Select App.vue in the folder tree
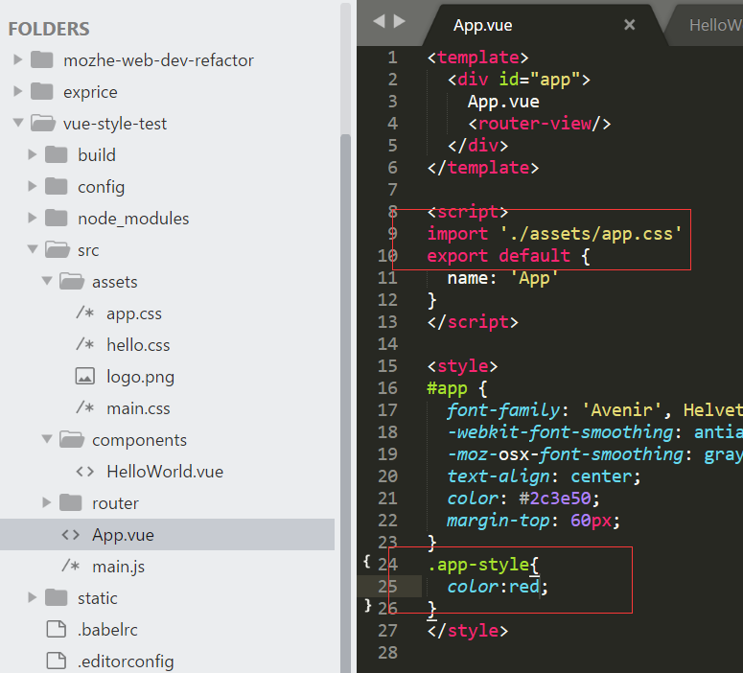The width and height of the screenshot is (743, 673). [x=167, y=535]
